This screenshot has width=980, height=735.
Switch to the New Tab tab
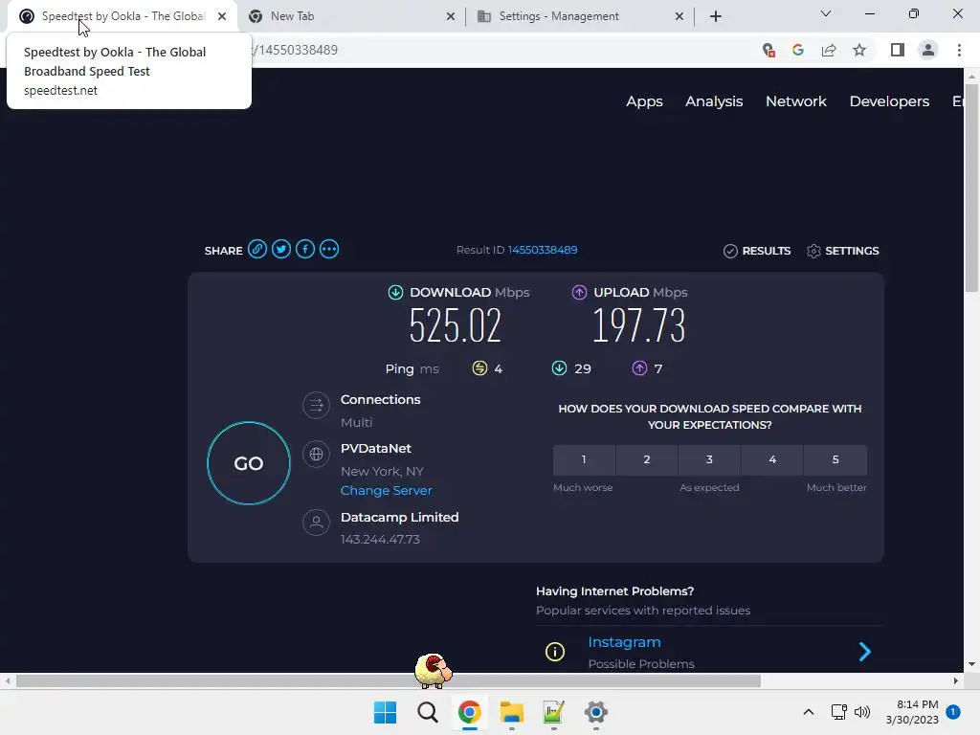click(351, 16)
